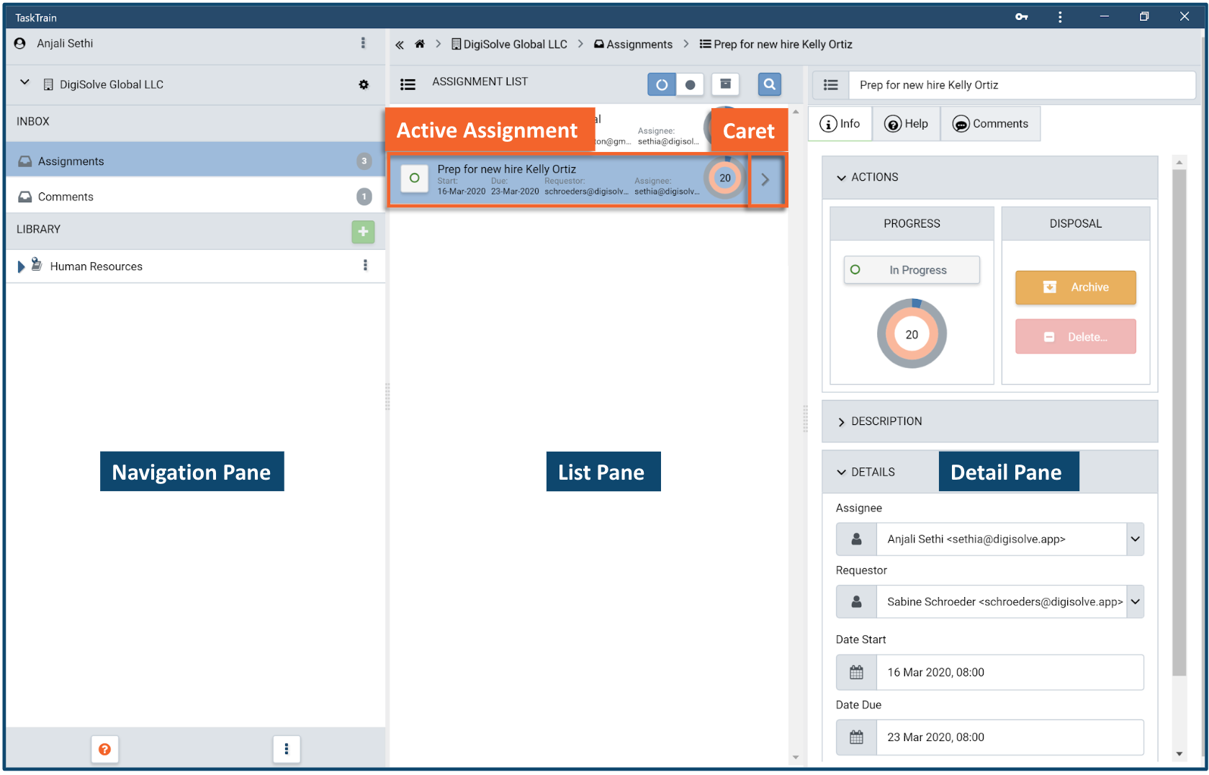Open Human Resources options menu
This screenshot has height=775, width=1209.
tap(365, 265)
